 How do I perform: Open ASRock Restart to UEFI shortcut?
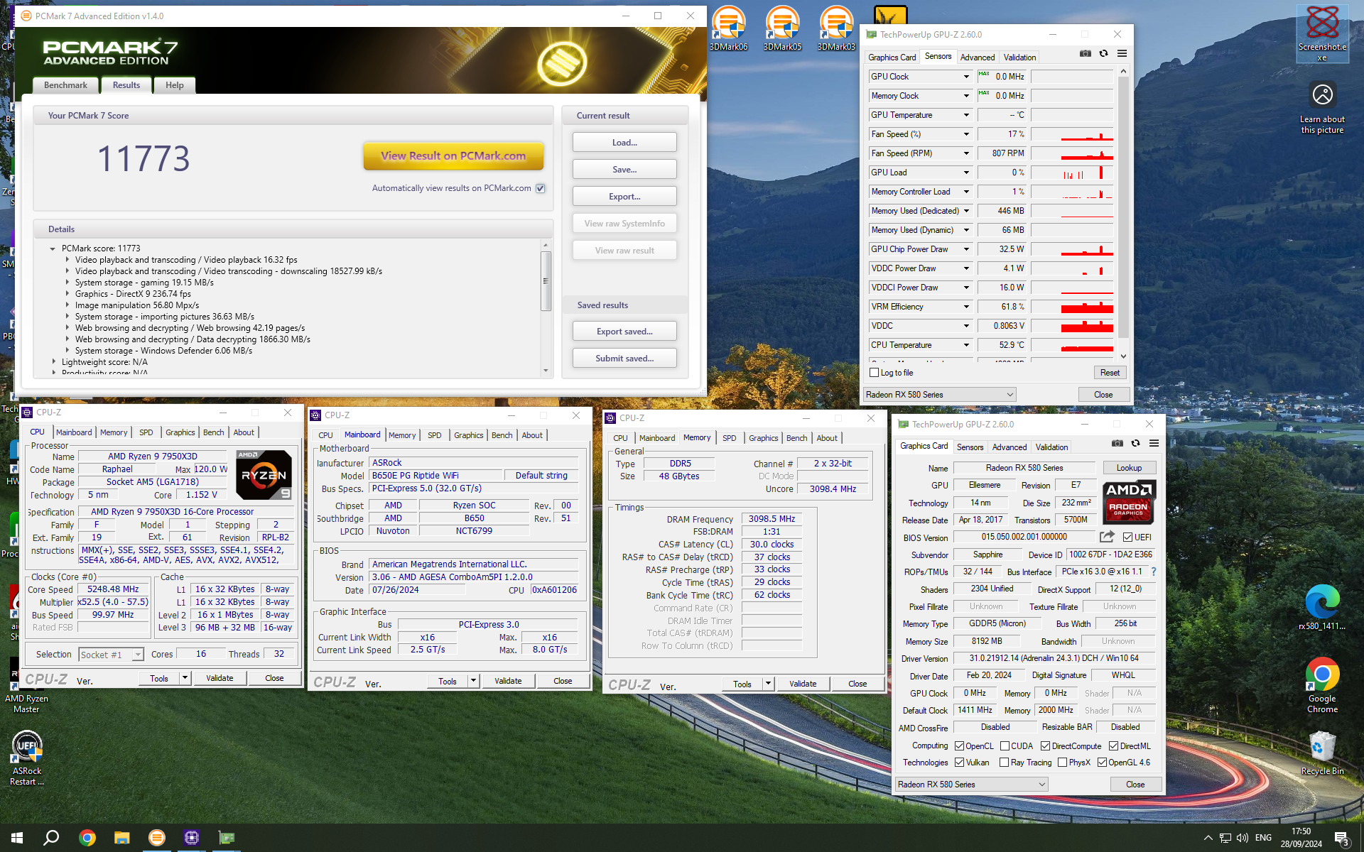pyautogui.click(x=27, y=758)
